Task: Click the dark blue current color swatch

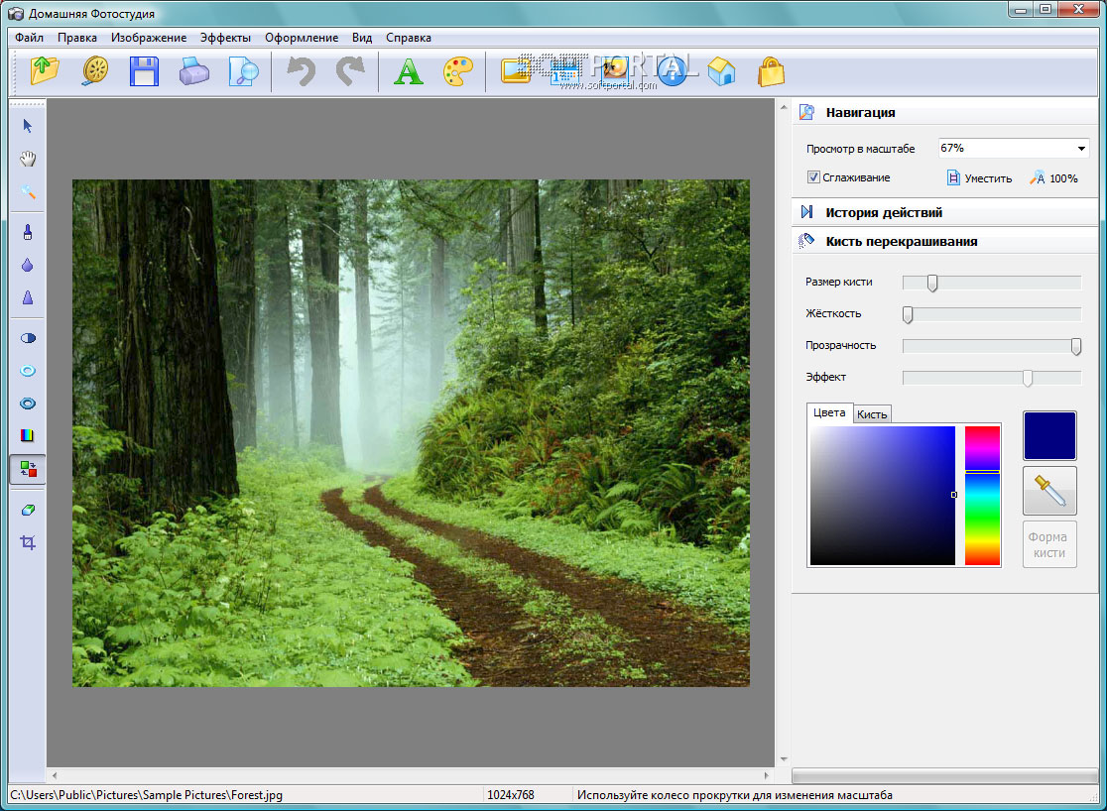Action: point(1049,436)
